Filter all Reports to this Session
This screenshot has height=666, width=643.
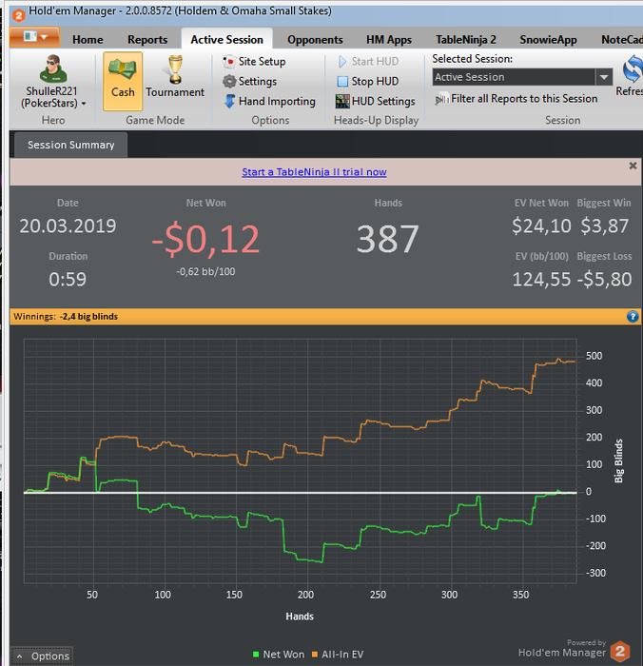tap(516, 99)
